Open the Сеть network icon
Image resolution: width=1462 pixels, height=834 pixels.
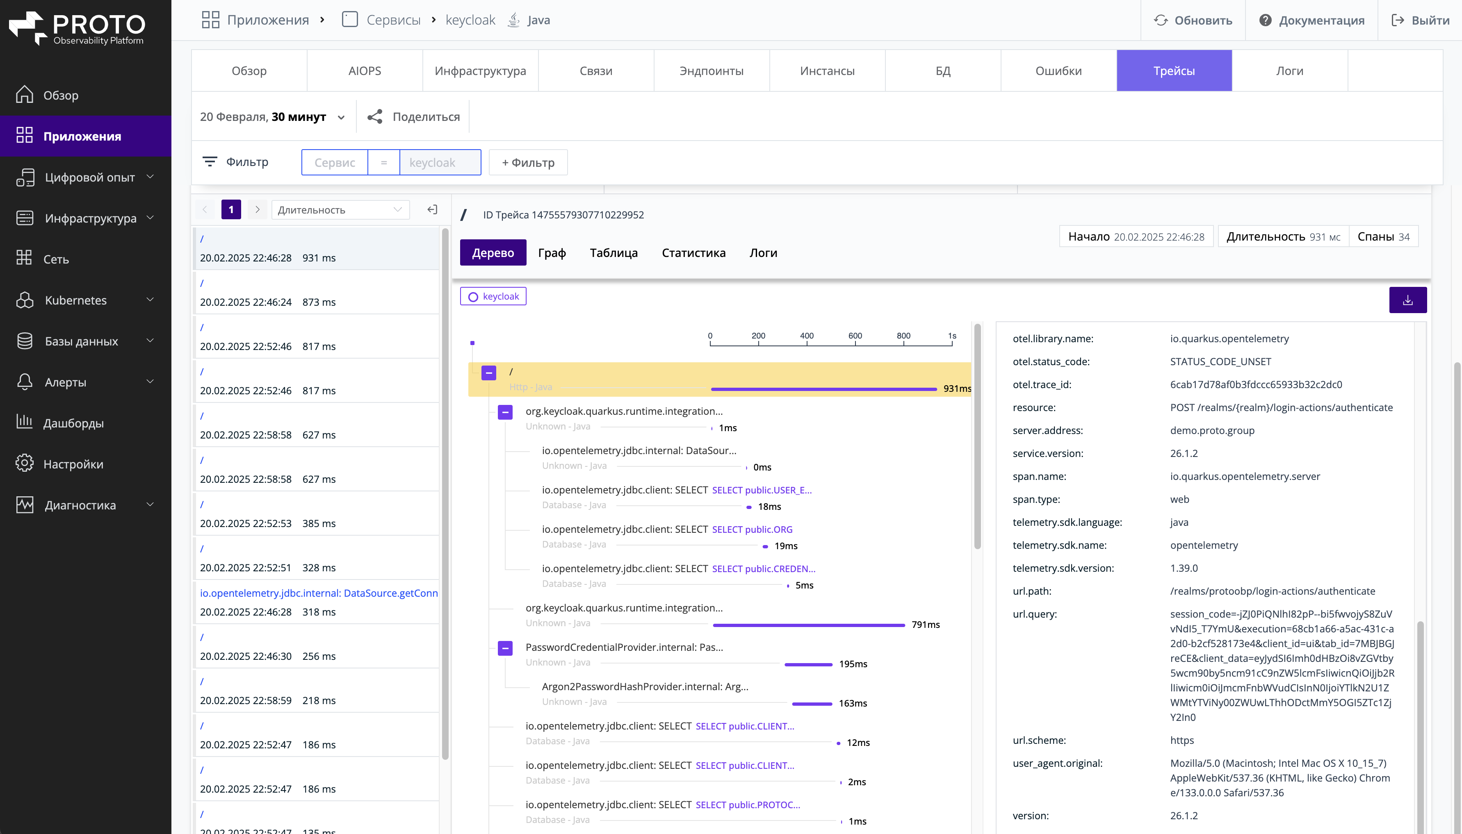[x=25, y=258]
